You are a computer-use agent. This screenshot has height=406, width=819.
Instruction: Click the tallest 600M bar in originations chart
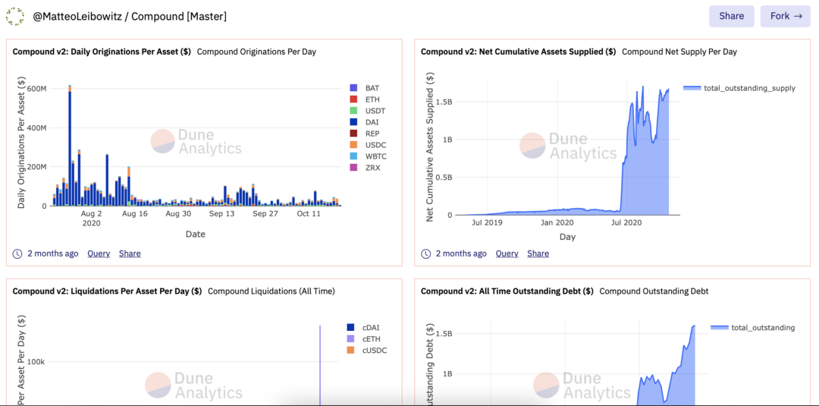tap(70, 146)
